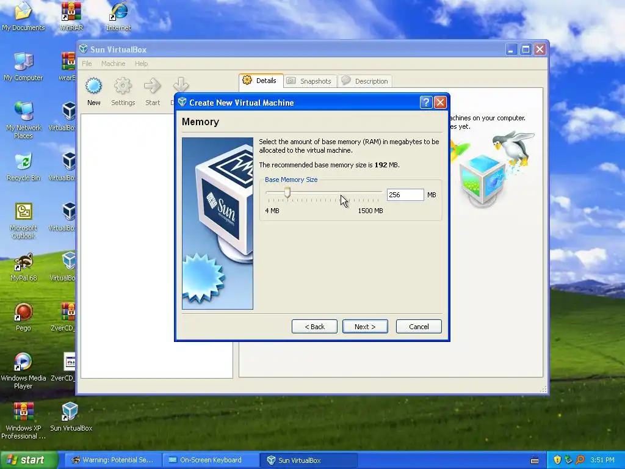The height and width of the screenshot is (469, 625).
Task: Launch Microsoft Outlook desktop icon
Action: [23, 220]
